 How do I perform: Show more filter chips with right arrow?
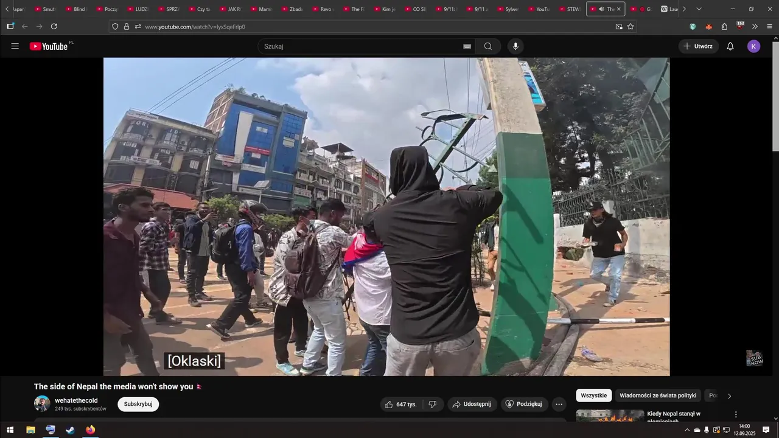coord(729,396)
